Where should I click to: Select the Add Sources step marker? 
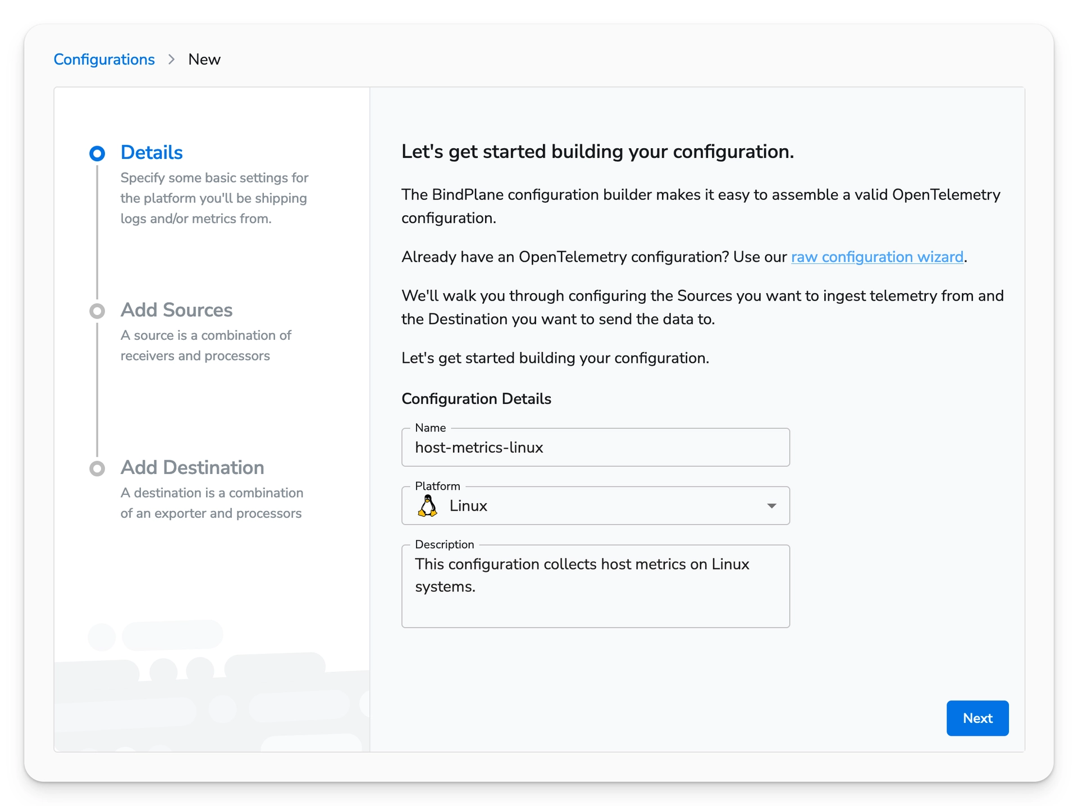point(97,311)
